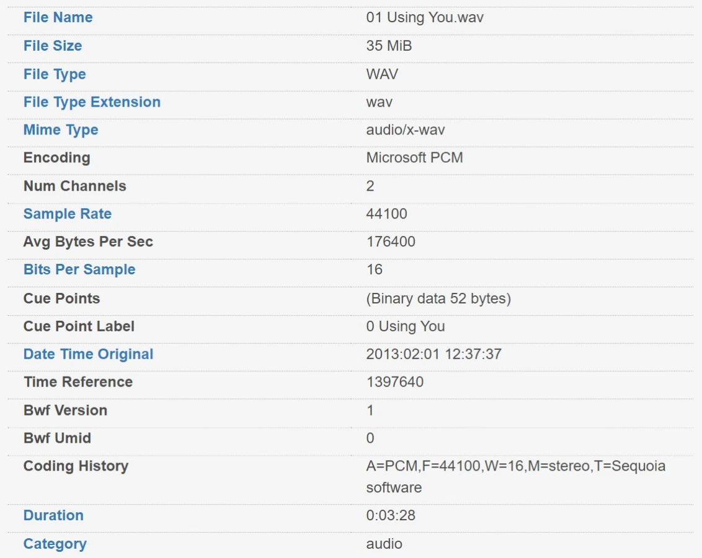This screenshot has width=702, height=558.
Task: Click the Avg Bytes Per Sec label
Action: [88, 242]
